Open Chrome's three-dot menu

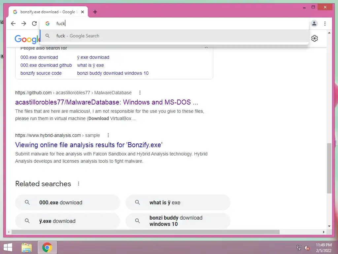(325, 23)
